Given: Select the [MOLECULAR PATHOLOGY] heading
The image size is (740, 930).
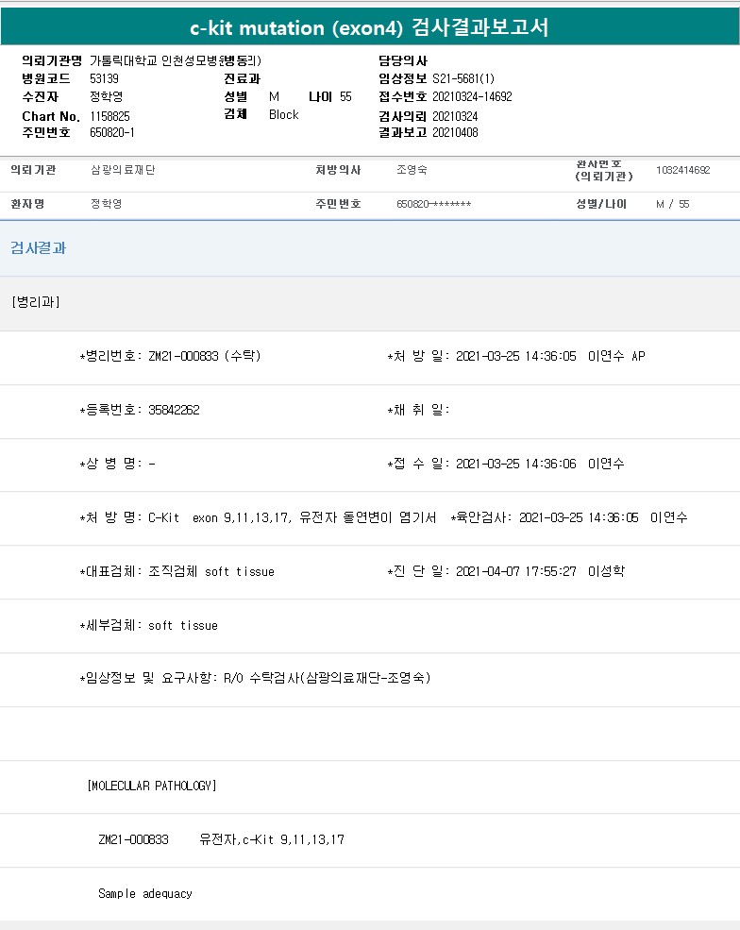Looking at the screenshot, I should (152, 786).
